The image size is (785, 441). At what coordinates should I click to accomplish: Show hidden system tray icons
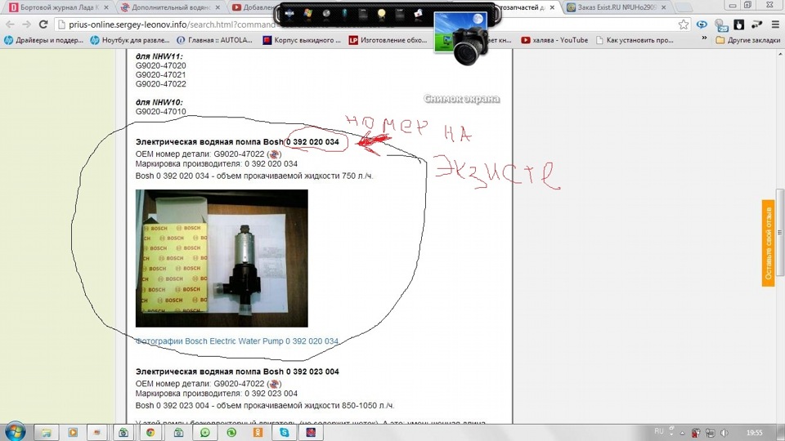(682, 433)
